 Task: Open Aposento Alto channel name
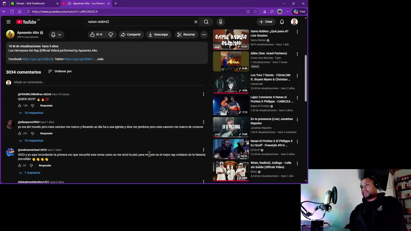click(x=28, y=33)
